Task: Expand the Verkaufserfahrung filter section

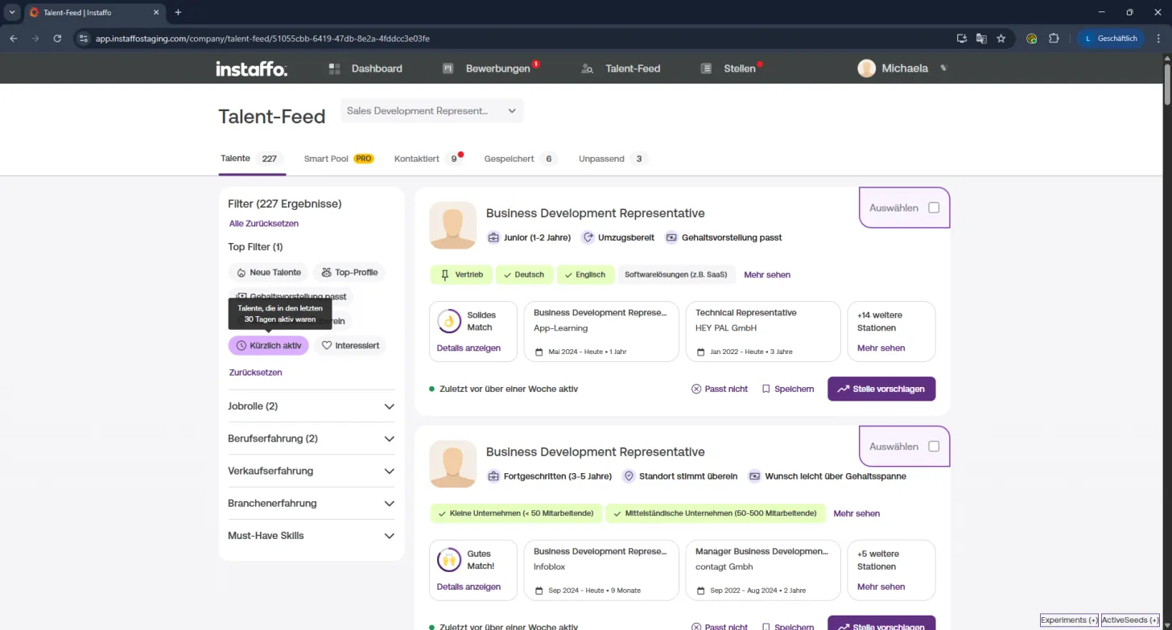Action: (312, 471)
